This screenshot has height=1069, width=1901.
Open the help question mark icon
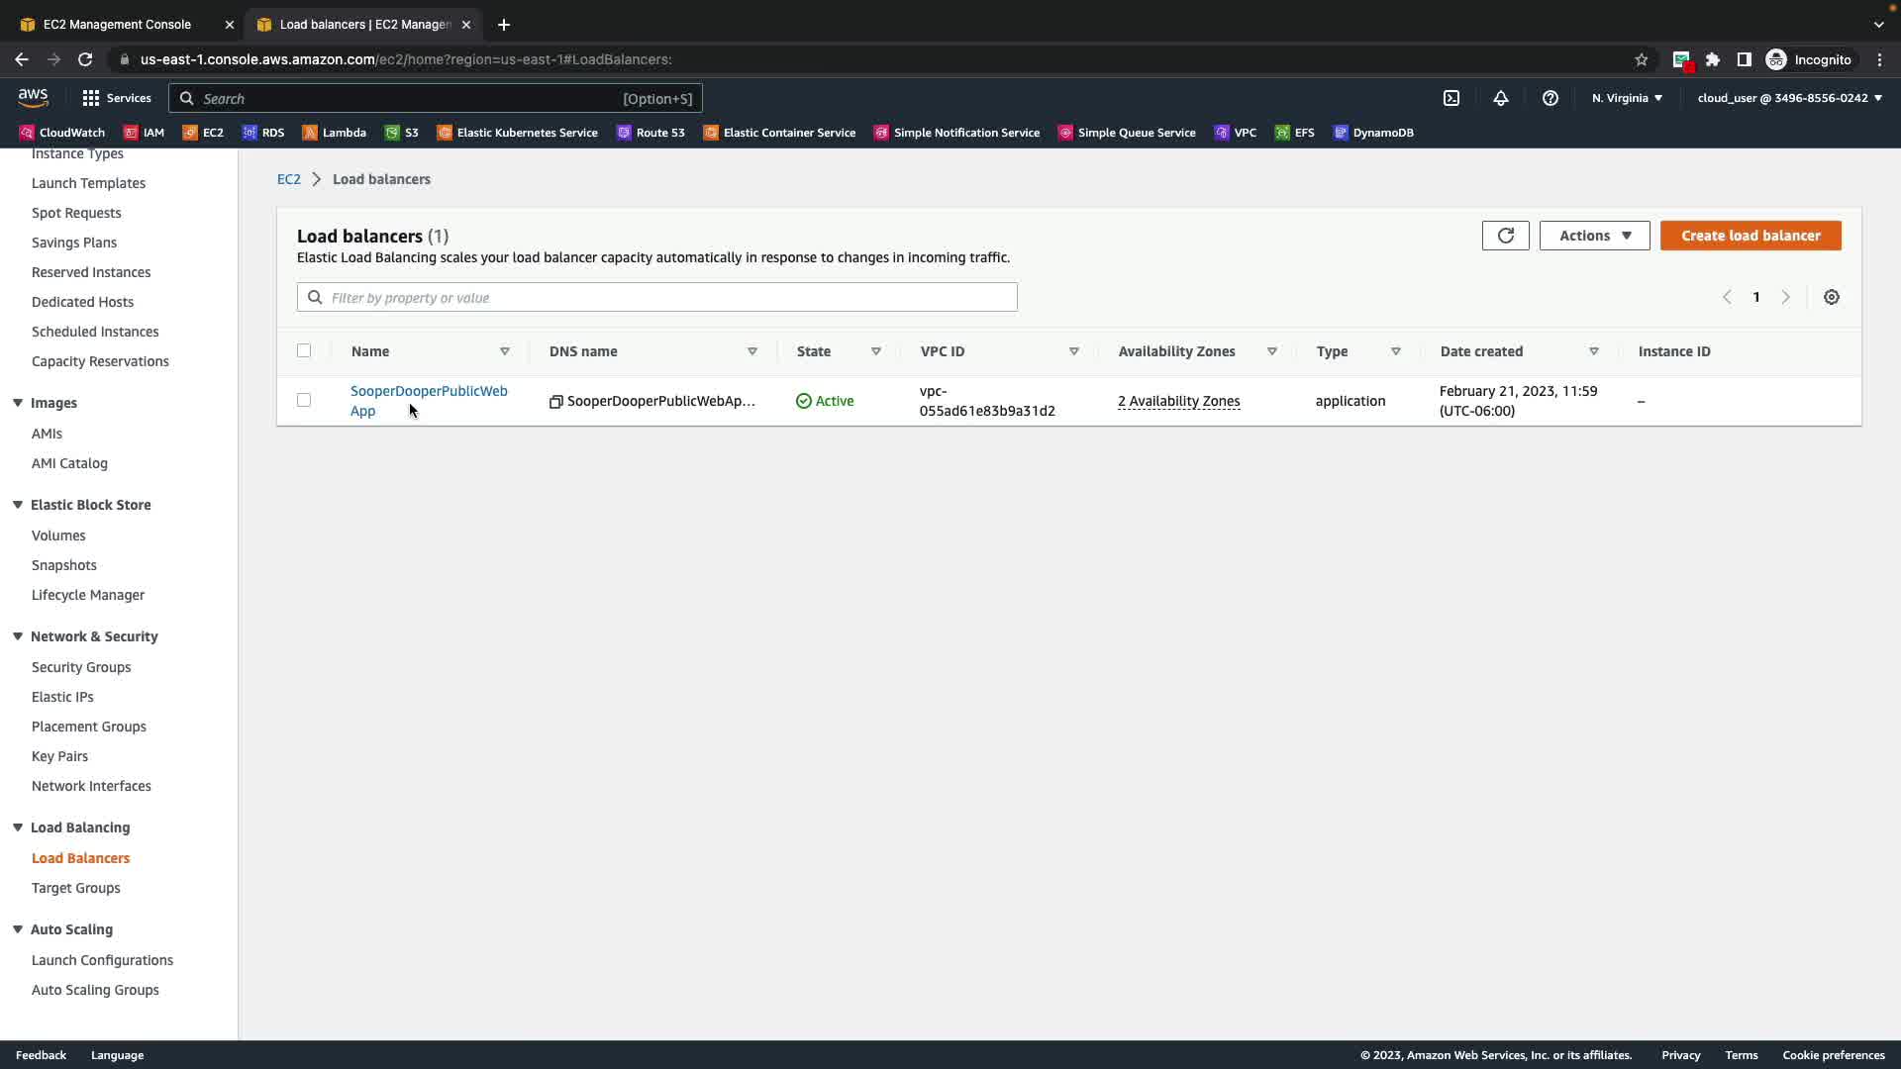pyautogui.click(x=1550, y=98)
